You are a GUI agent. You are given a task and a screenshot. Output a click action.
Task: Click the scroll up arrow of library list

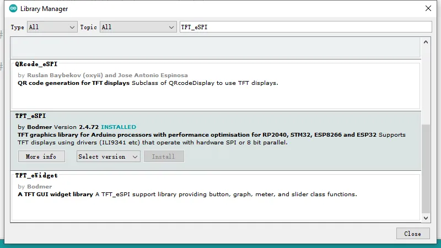426,42
